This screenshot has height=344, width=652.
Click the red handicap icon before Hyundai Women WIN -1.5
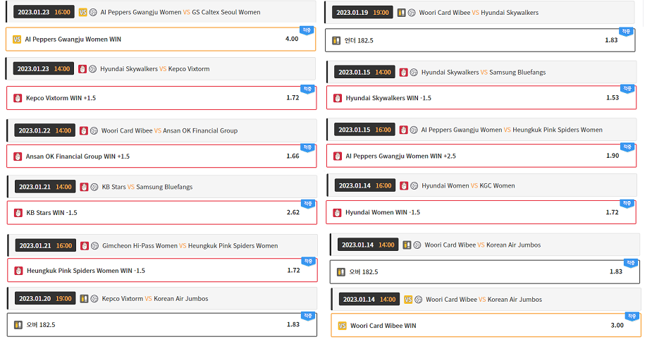(x=338, y=212)
